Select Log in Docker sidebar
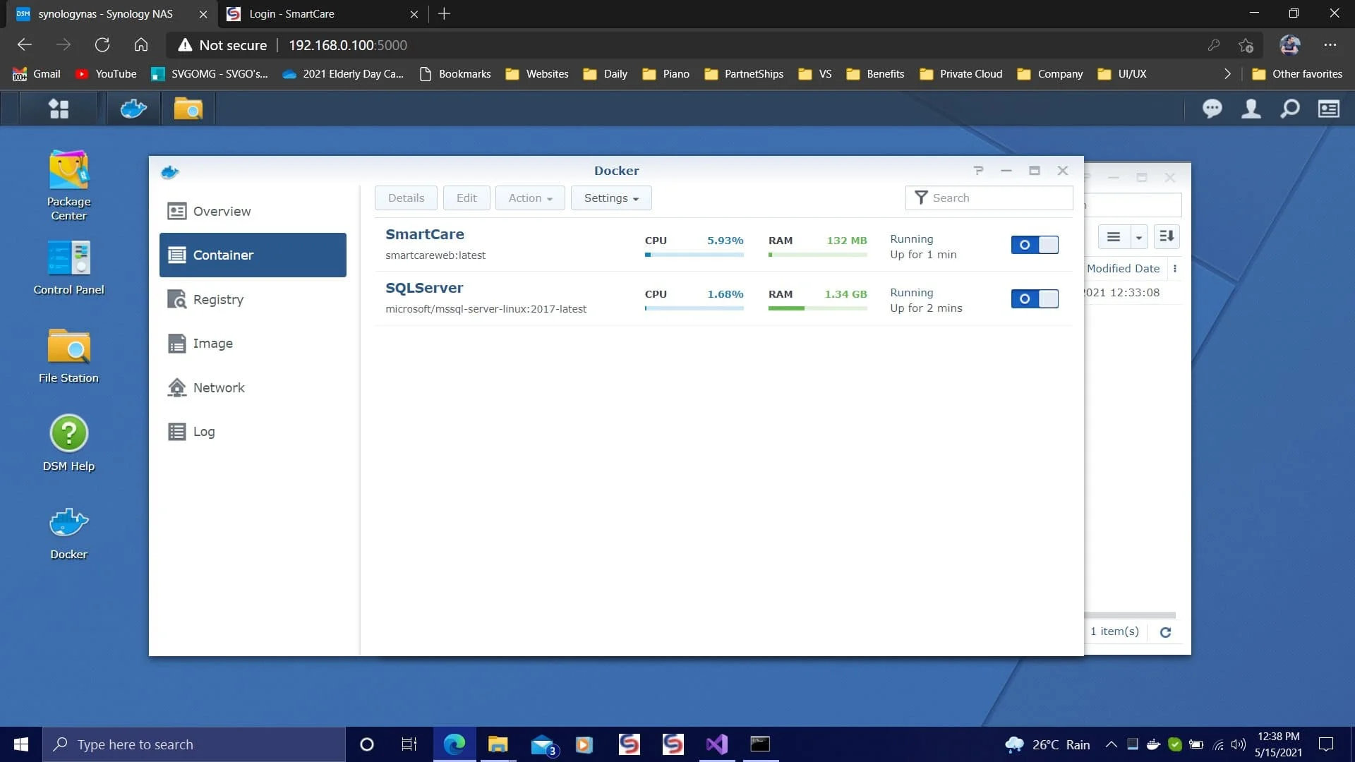Viewport: 1355px width, 762px height. (x=253, y=431)
